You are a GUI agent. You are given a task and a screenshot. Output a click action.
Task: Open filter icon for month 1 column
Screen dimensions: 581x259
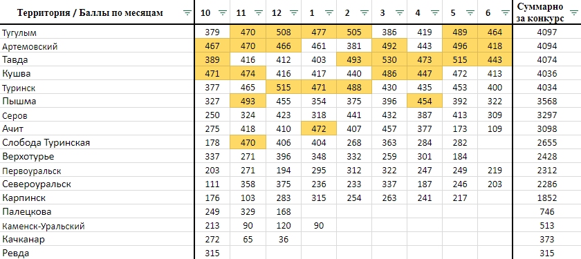pyautogui.click(x=329, y=12)
